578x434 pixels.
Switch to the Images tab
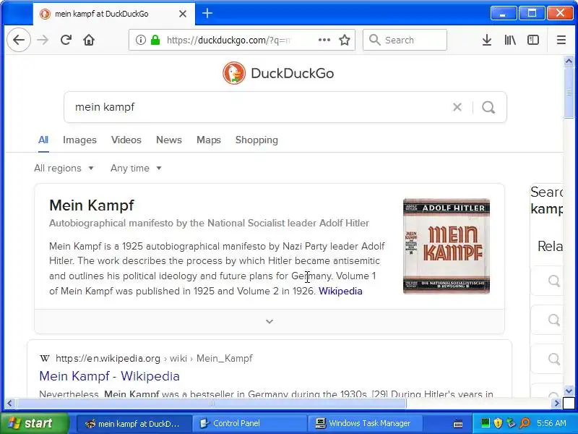pyautogui.click(x=79, y=140)
